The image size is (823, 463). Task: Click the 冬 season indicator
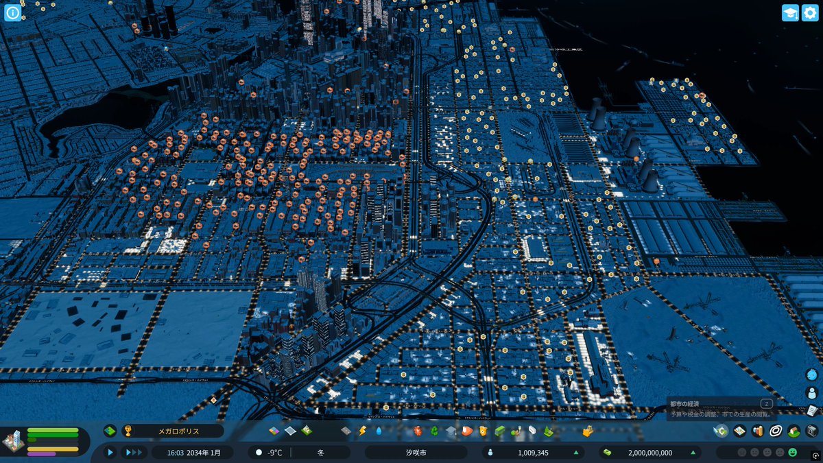pos(321,453)
